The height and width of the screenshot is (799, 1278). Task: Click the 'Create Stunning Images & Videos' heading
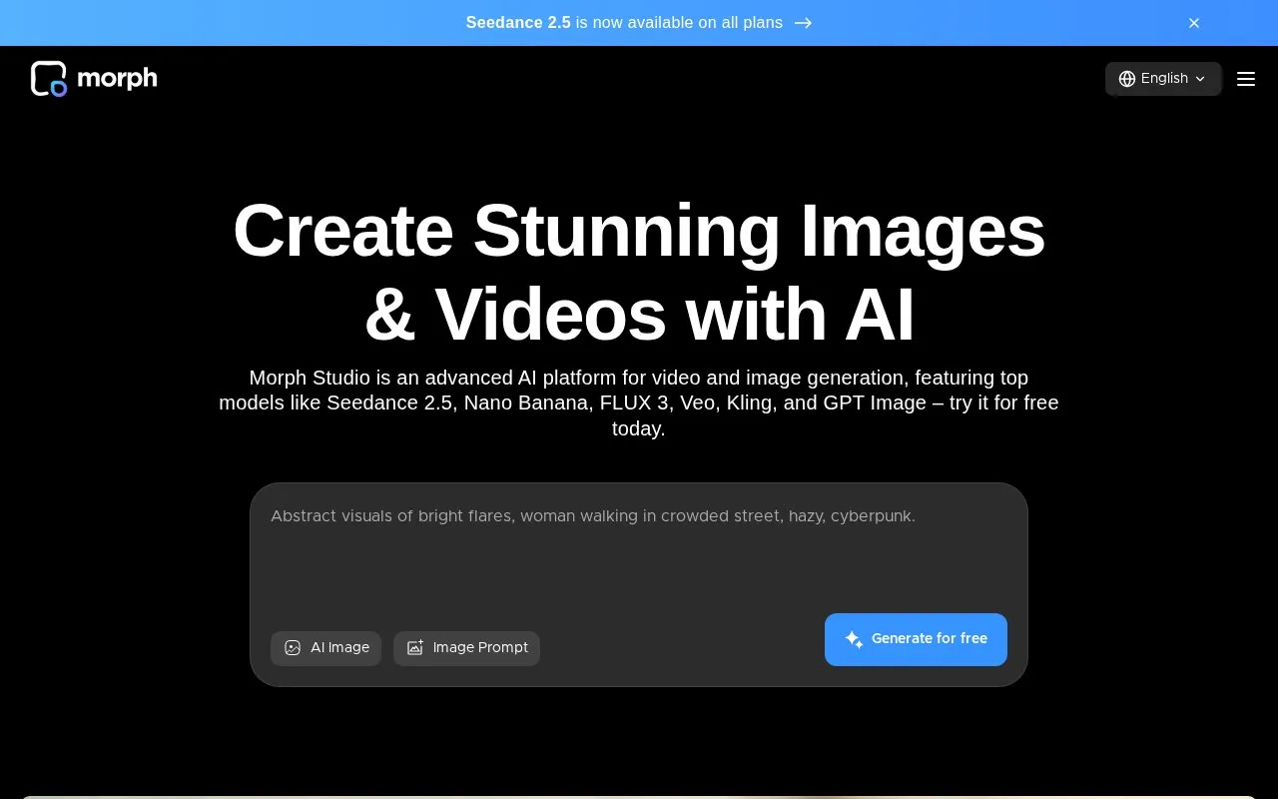[x=639, y=272]
